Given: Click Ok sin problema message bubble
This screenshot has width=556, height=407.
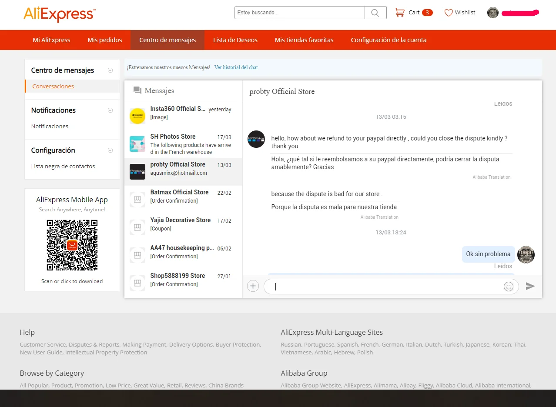Looking at the screenshot, I should pyautogui.click(x=488, y=254).
